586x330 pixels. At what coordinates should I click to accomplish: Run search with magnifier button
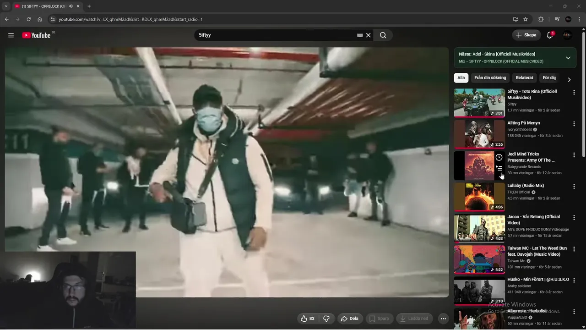[383, 35]
